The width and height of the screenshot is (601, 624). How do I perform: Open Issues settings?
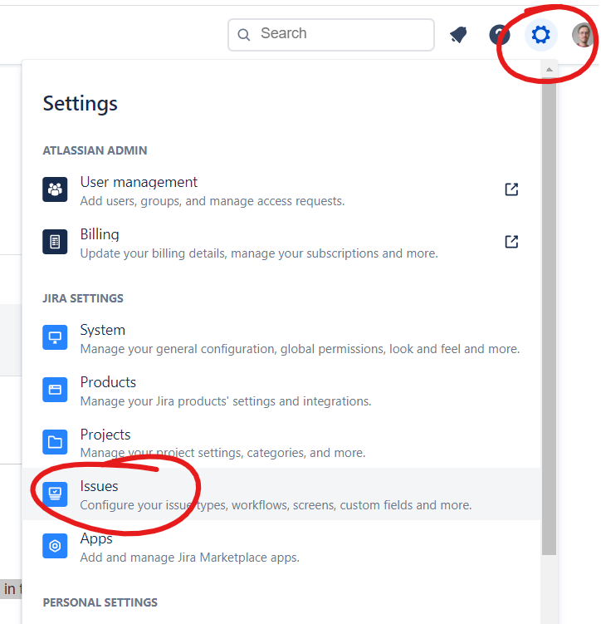click(x=281, y=494)
